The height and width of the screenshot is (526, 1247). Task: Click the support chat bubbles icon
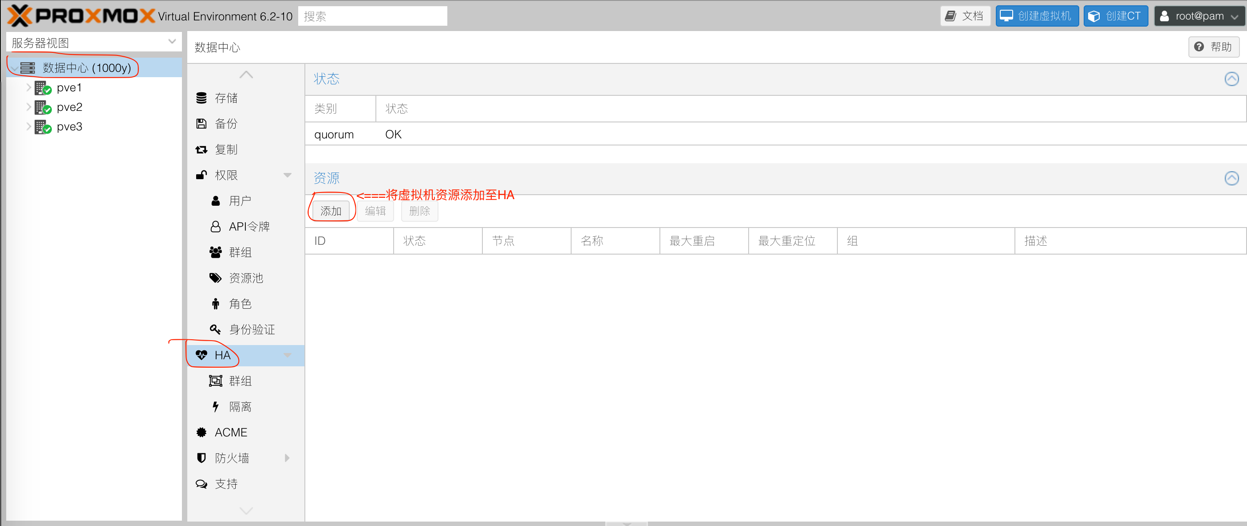pos(201,484)
